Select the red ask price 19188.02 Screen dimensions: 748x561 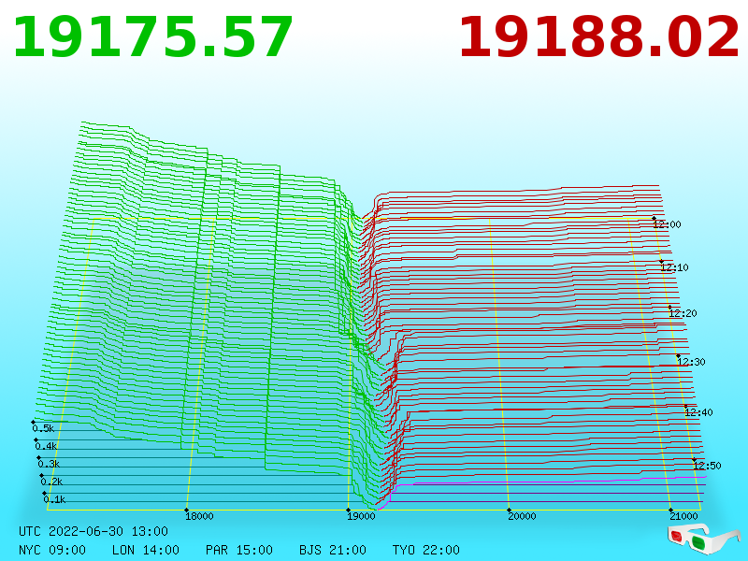point(598,37)
